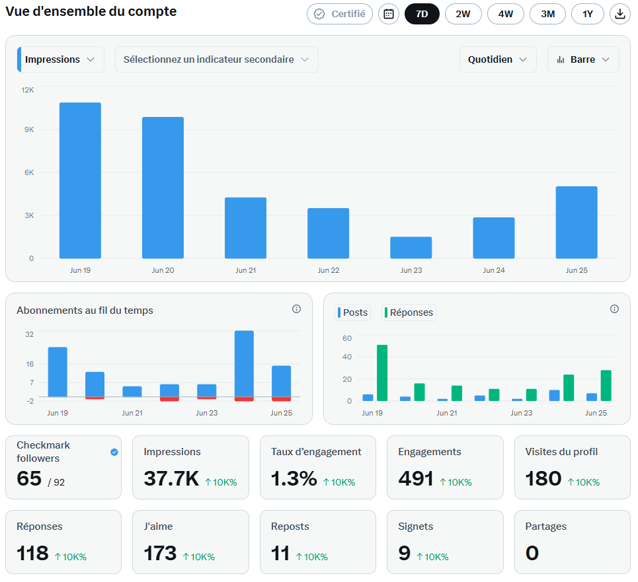The width and height of the screenshot is (638, 582).
Task: Select the Visites du profil card
Action: [x=573, y=468]
